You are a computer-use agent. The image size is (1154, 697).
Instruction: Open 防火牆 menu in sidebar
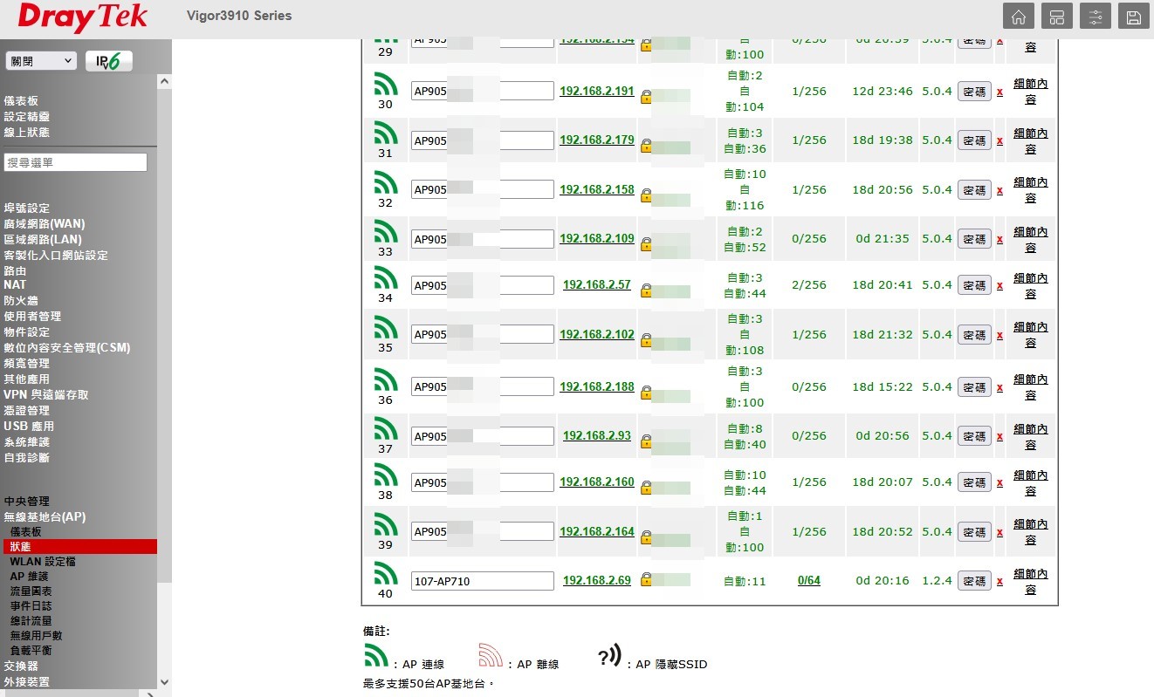coord(20,301)
